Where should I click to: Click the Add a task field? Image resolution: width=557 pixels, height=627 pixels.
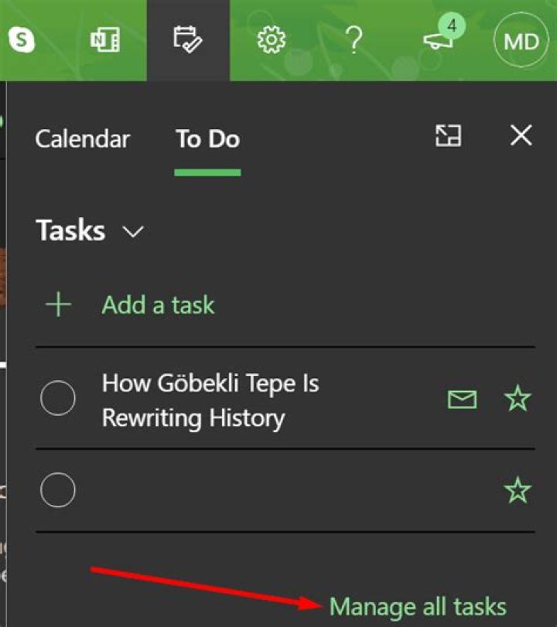pos(285,305)
